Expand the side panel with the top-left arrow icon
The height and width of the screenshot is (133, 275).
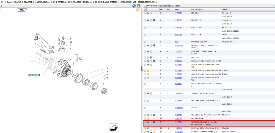pyautogui.click(x=1, y=5)
